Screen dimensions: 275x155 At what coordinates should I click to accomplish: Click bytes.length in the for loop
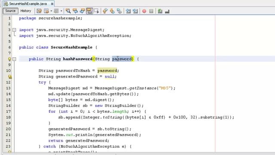[112, 112]
